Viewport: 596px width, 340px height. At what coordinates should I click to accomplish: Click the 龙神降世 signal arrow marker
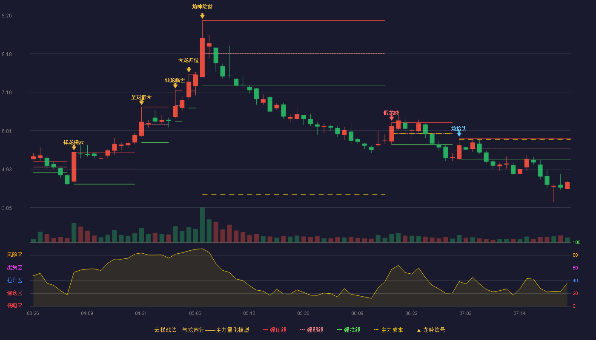(202, 16)
